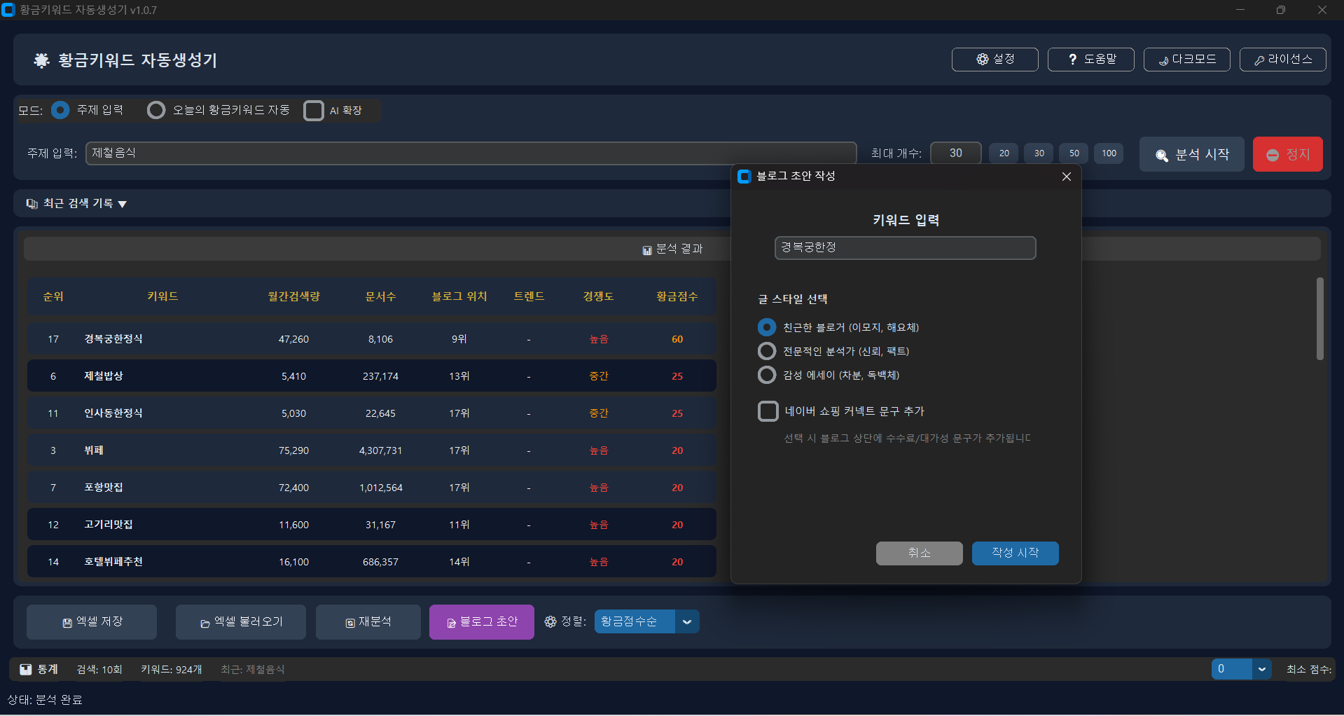Click the keyword input field in dialog

[905, 248]
